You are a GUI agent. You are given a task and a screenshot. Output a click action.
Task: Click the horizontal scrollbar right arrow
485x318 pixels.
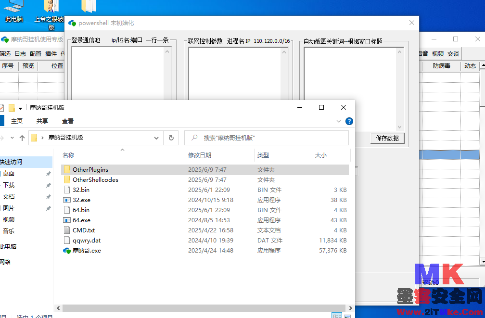point(350,308)
